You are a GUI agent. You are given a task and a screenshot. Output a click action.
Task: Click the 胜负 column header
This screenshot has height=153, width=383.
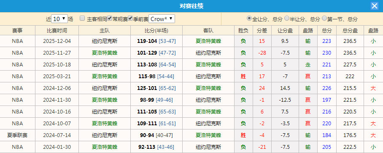[243, 30]
